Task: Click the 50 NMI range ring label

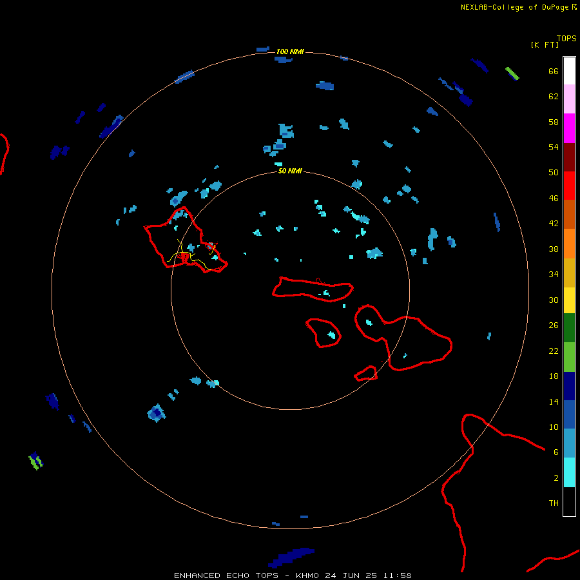Action: [290, 171]
